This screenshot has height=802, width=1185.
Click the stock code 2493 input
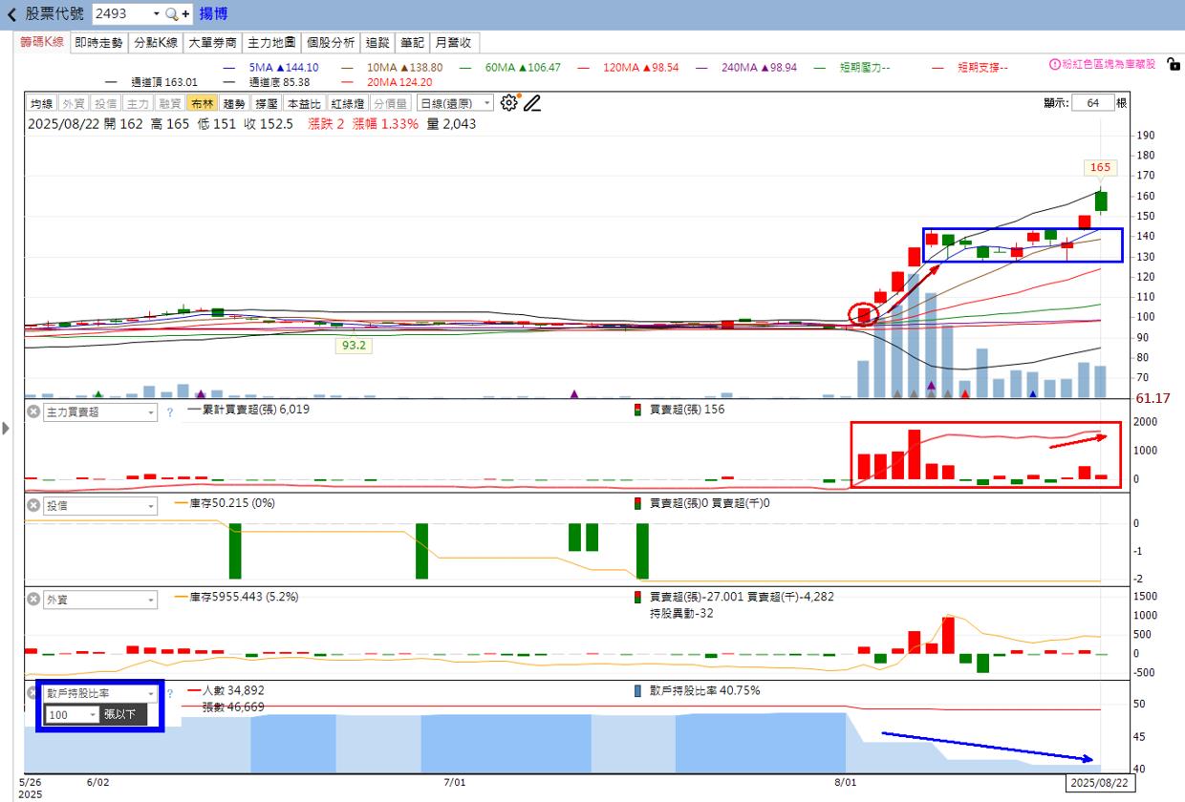click(x=121, y=14)
